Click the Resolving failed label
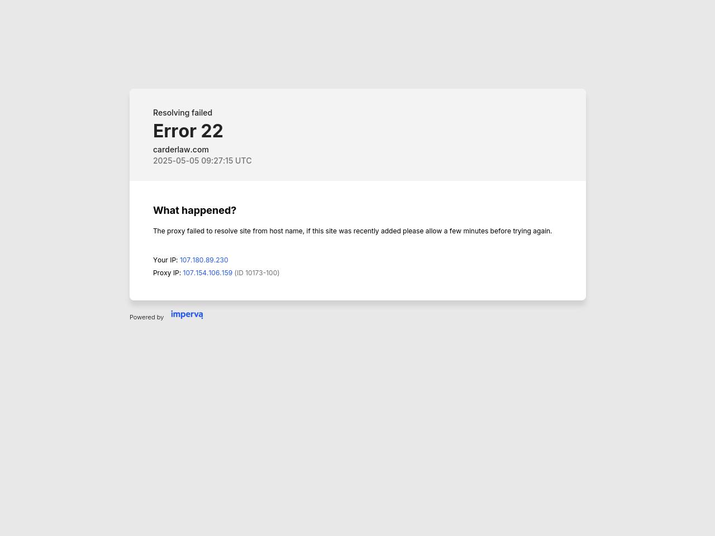The height and width of the screenshot is (536, 715). pyautogui.click(x=183, y=113)
